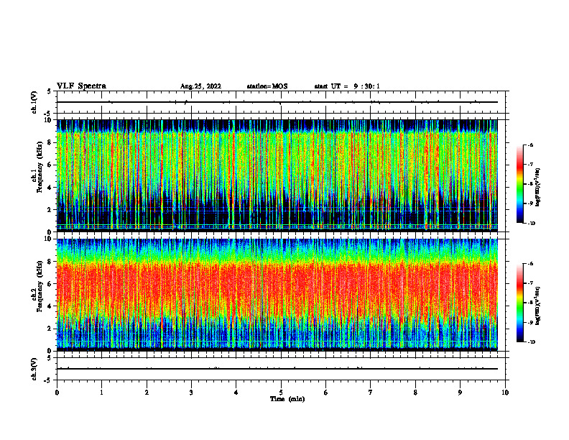Image resolution: width=569 pixels, height=440 pixels.
Task: Click the ch.2 spectrogram plot area
Action: 277,295
